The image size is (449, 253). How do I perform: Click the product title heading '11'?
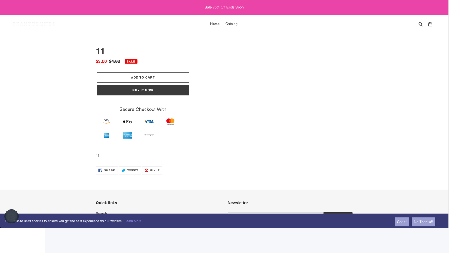pos(100,51)
